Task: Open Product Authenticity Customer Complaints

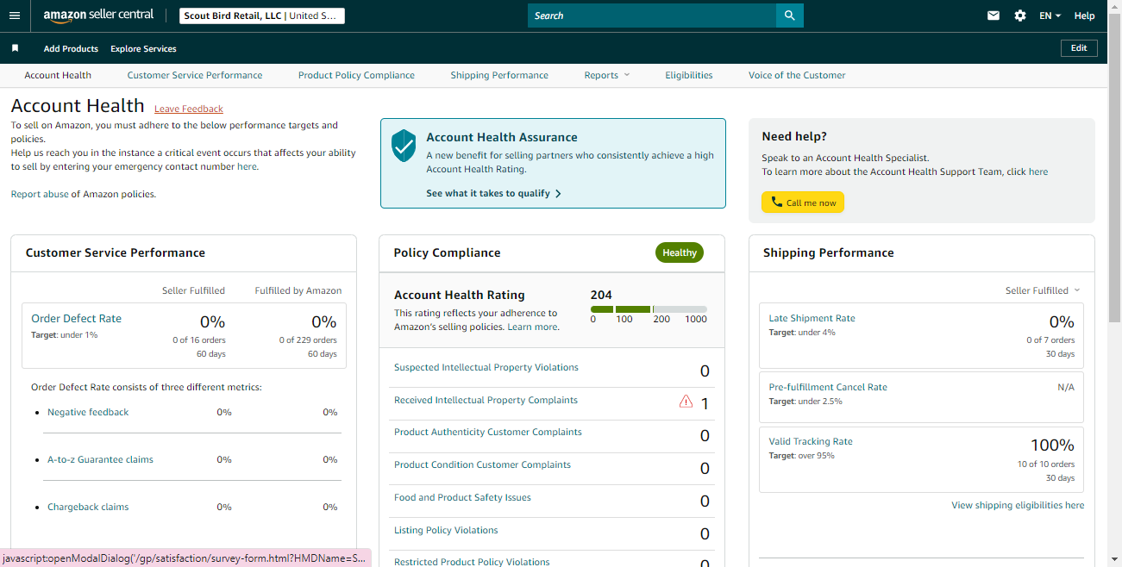Action: pos(488,432)
